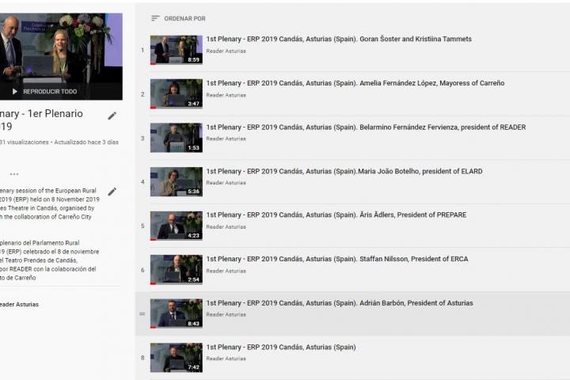This screenshot has height=380, width=570.
Task: Click the drag handle on the Adrián Barbón row
Action: click(x=142, y=314)
